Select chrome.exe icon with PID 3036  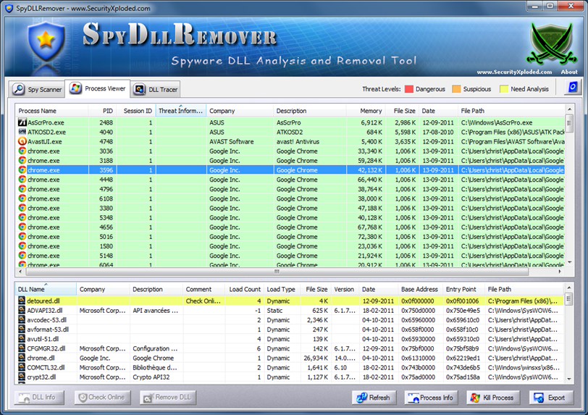pyautogui.click(x=22, y=151)
